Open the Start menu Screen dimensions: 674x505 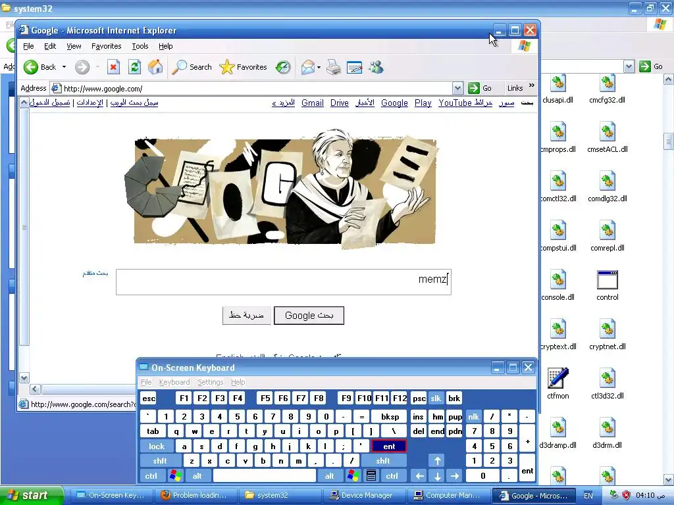coord(30,495)
